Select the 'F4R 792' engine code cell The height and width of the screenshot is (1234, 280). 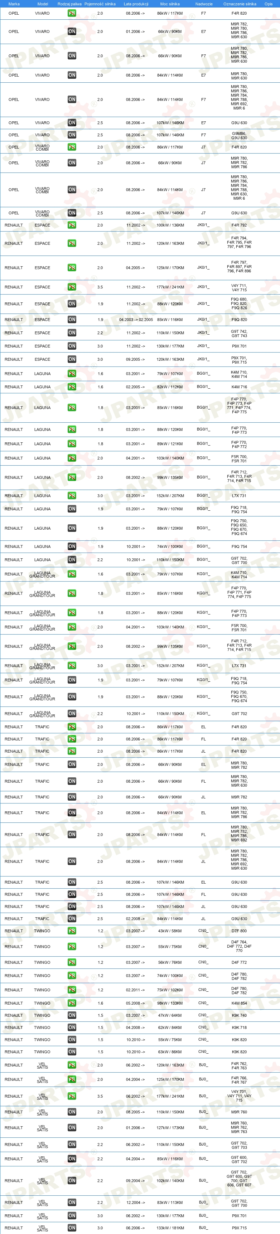coord(239,225)
